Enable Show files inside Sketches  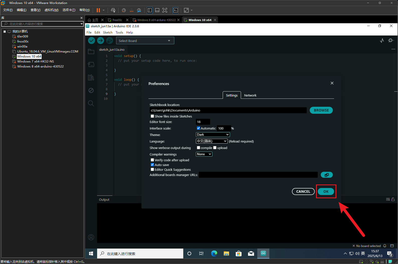152,116
